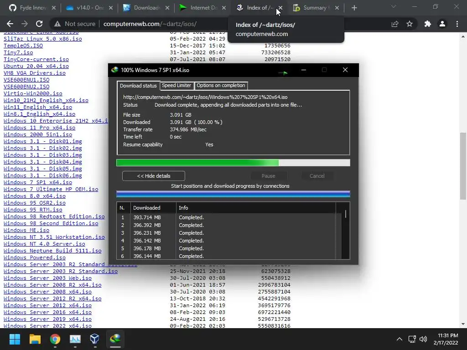Open Internet Download Manager taskbar icon

115,339
